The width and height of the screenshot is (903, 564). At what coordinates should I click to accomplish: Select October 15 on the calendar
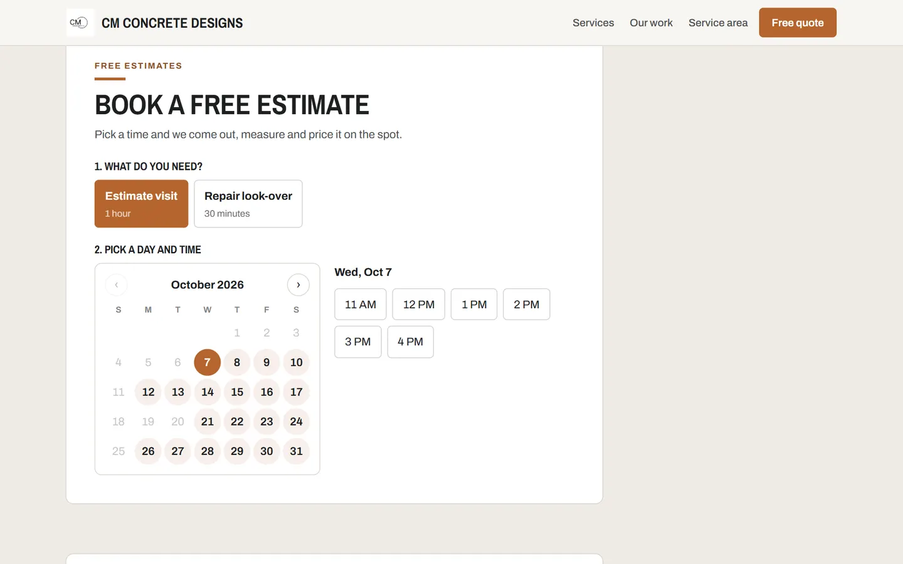[x=237, y=392]
